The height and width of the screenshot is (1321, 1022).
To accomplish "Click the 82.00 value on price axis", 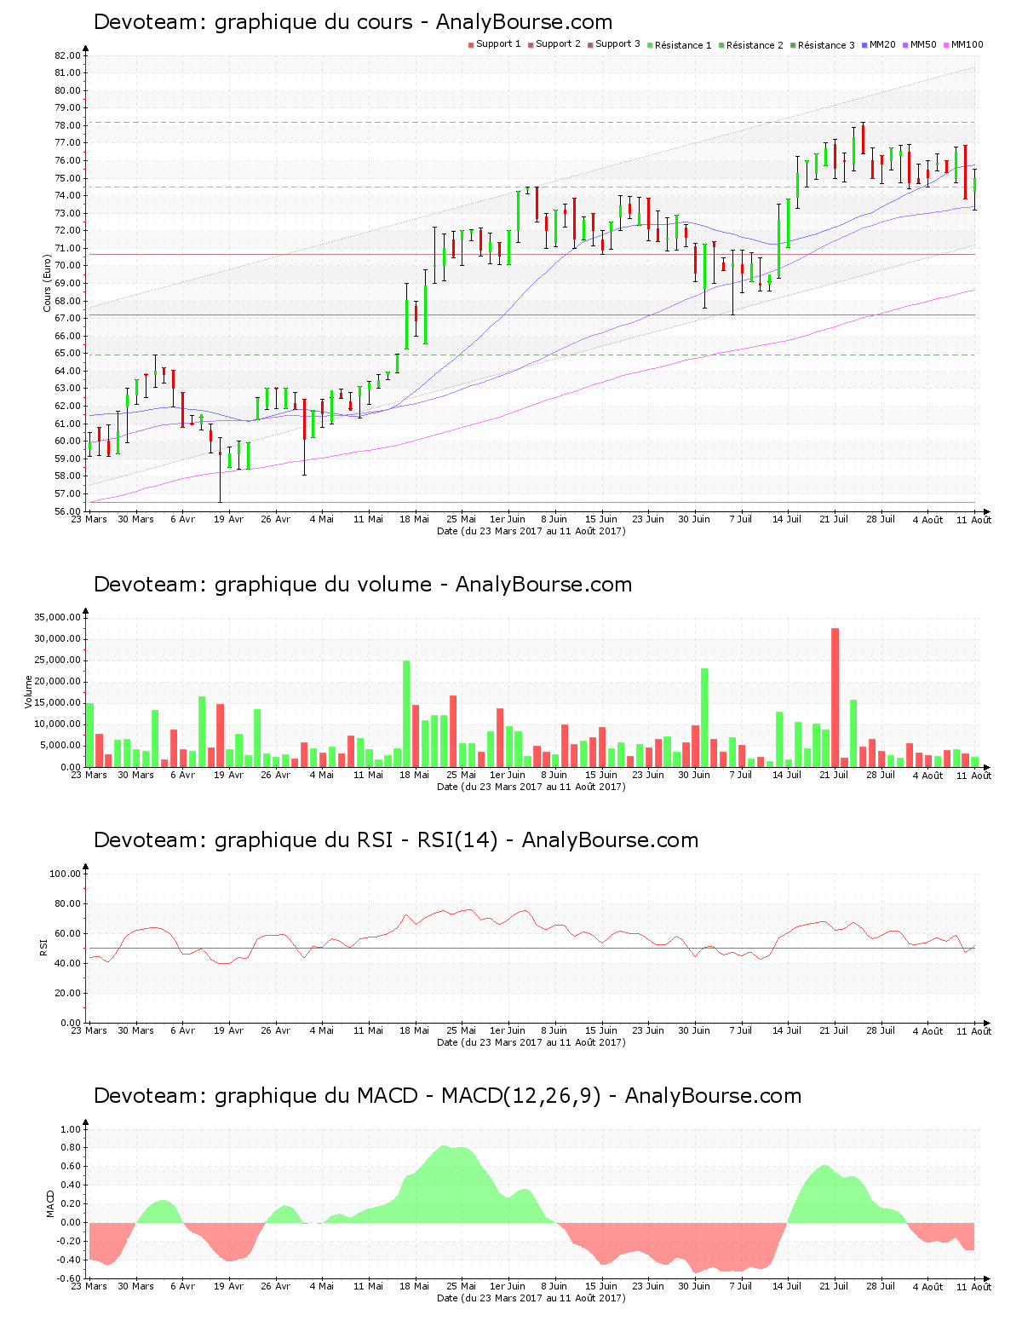I will coord(67,55).
